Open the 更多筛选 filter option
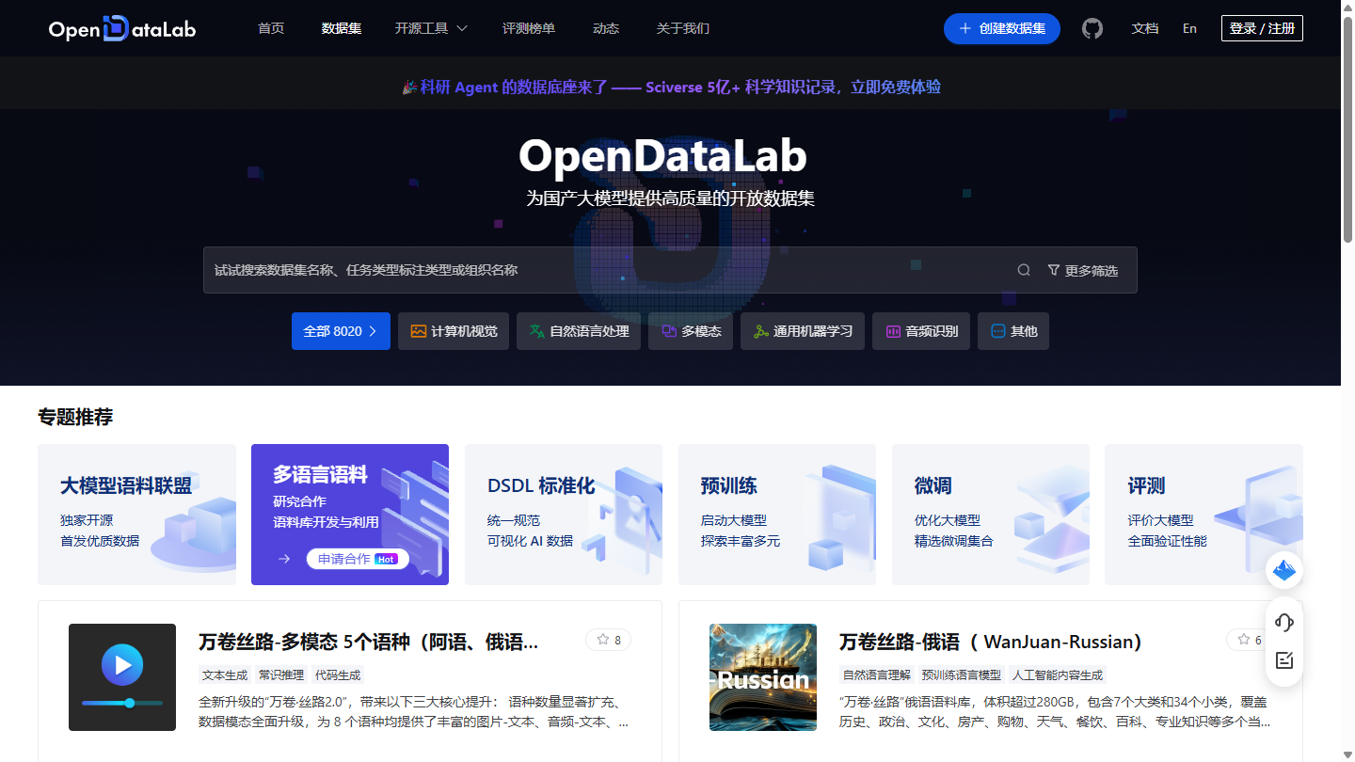This screenshot has width=1355, height=762. pyautogui.click(x=1083, y=270)
